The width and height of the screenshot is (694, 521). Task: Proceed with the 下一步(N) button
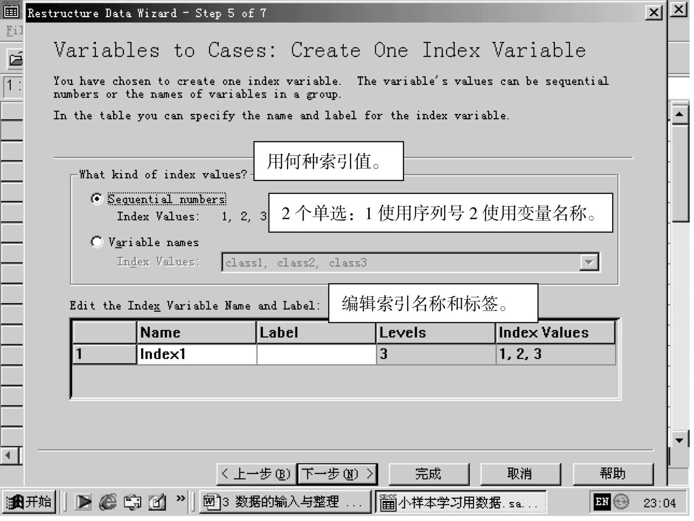point(338,474)
